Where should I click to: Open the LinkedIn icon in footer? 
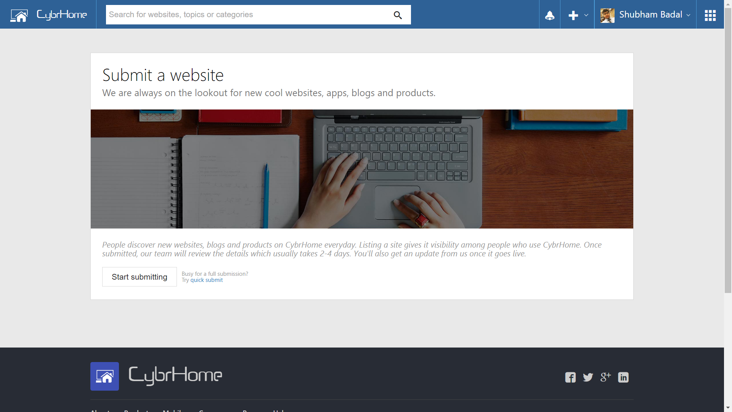pos(623,377)
